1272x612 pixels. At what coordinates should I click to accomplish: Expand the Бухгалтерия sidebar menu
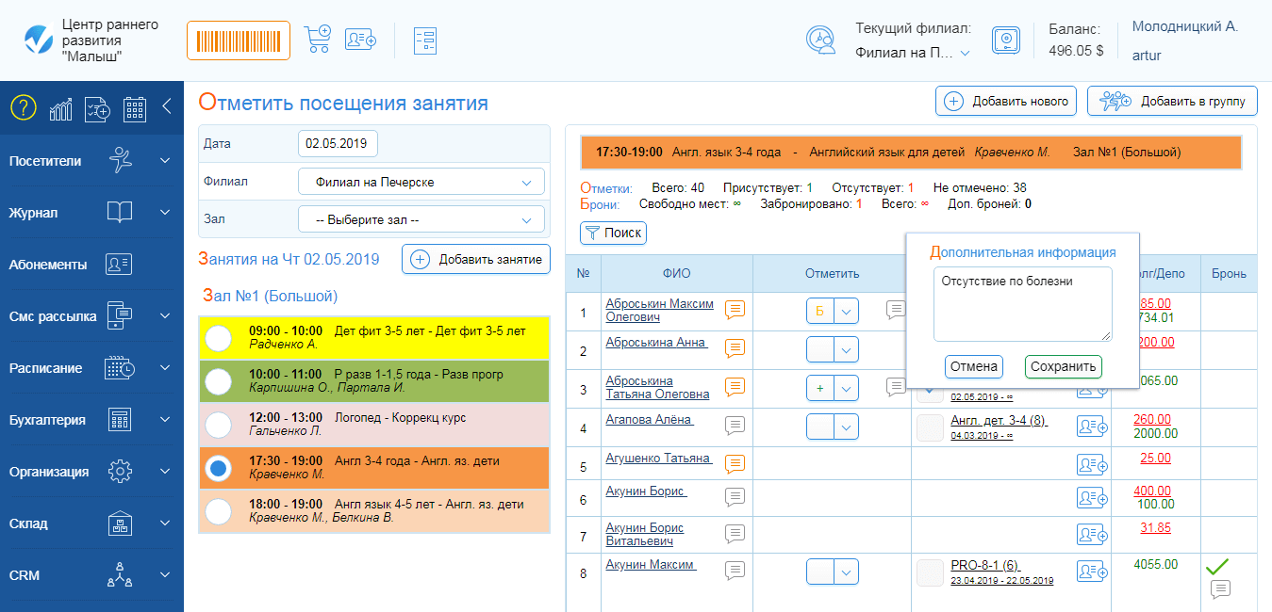pos(91,420)
